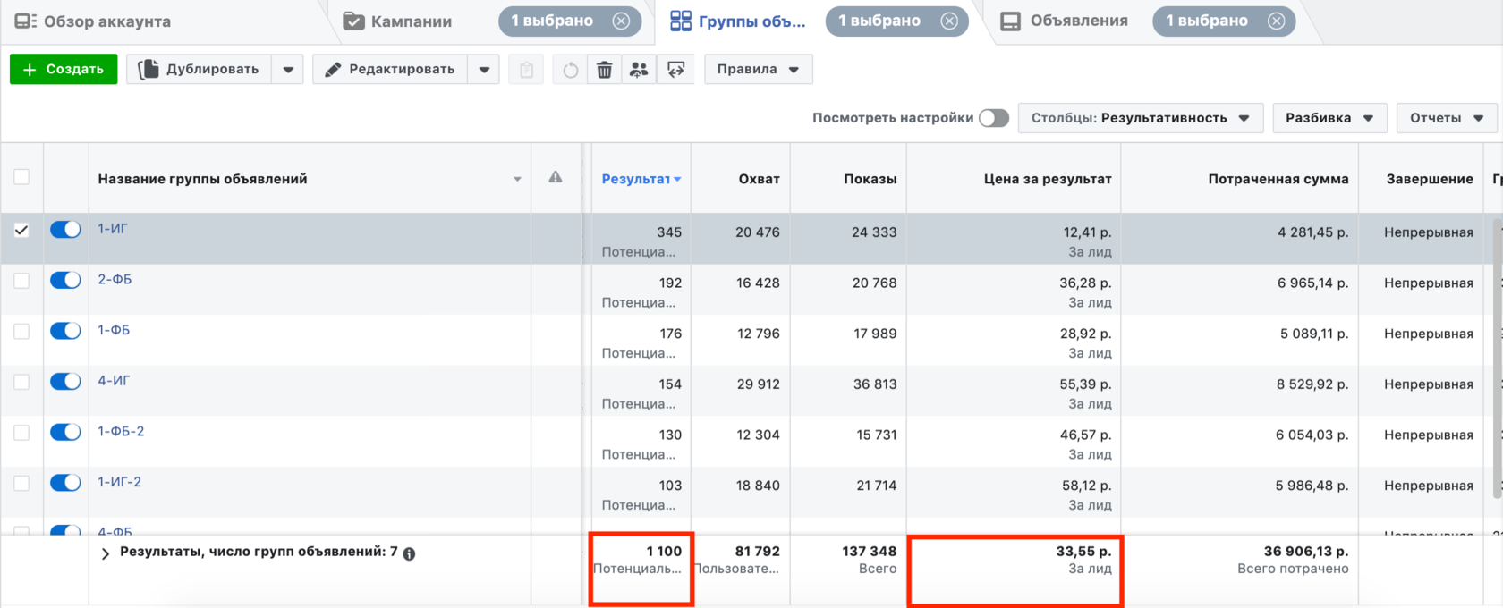Open the 4-ИГ ad set link

[114, 381]
